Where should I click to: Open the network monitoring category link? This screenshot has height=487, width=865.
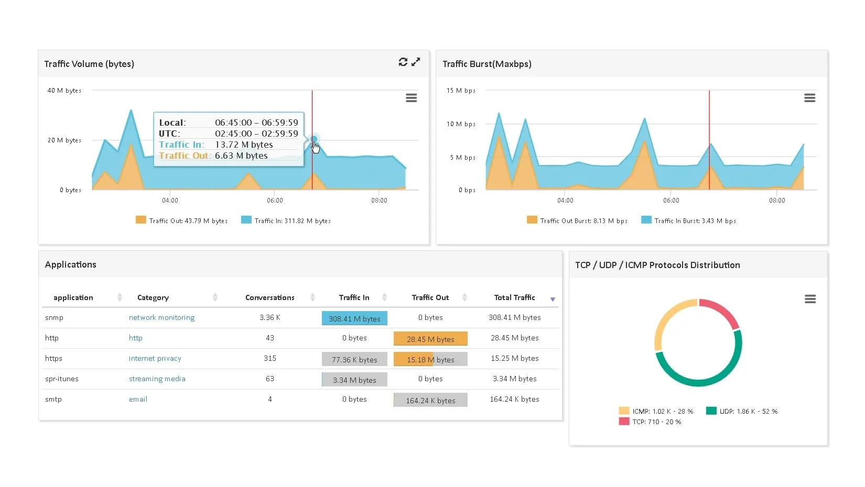tap(161, 317)
